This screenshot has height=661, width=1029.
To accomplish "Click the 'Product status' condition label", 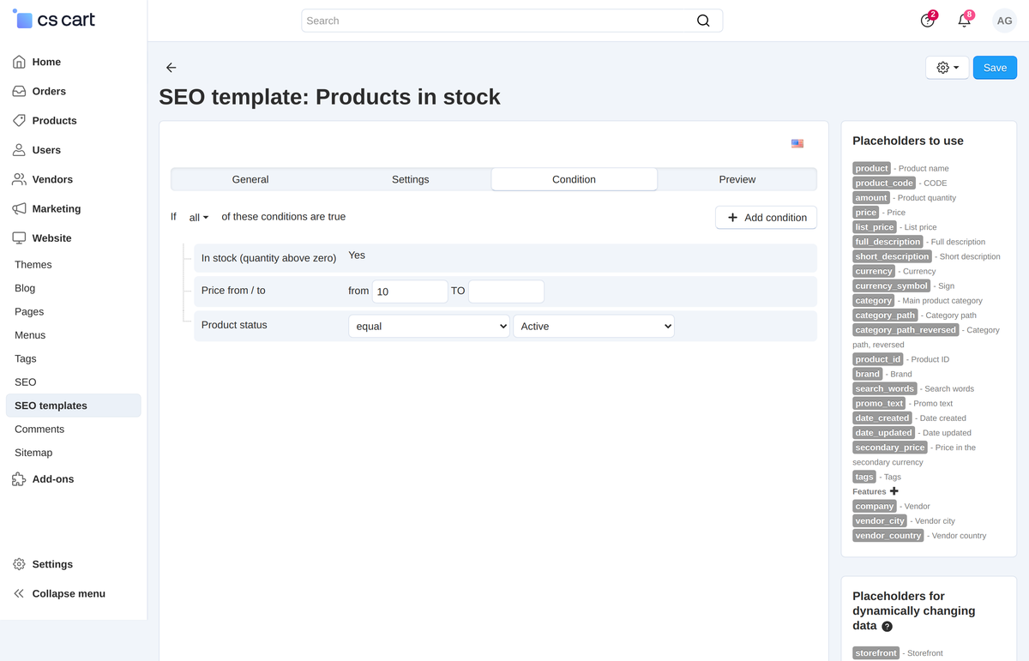I will point(234,325).
